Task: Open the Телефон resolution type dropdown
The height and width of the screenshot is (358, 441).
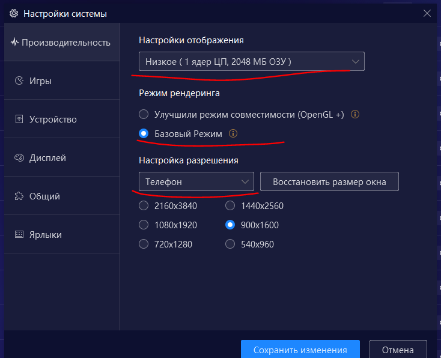Action: coord(196,181)
